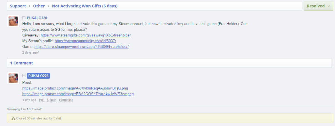Open PUKALO228 profile from the post header
The image size is (335, 126).
(x=37, y=18)
